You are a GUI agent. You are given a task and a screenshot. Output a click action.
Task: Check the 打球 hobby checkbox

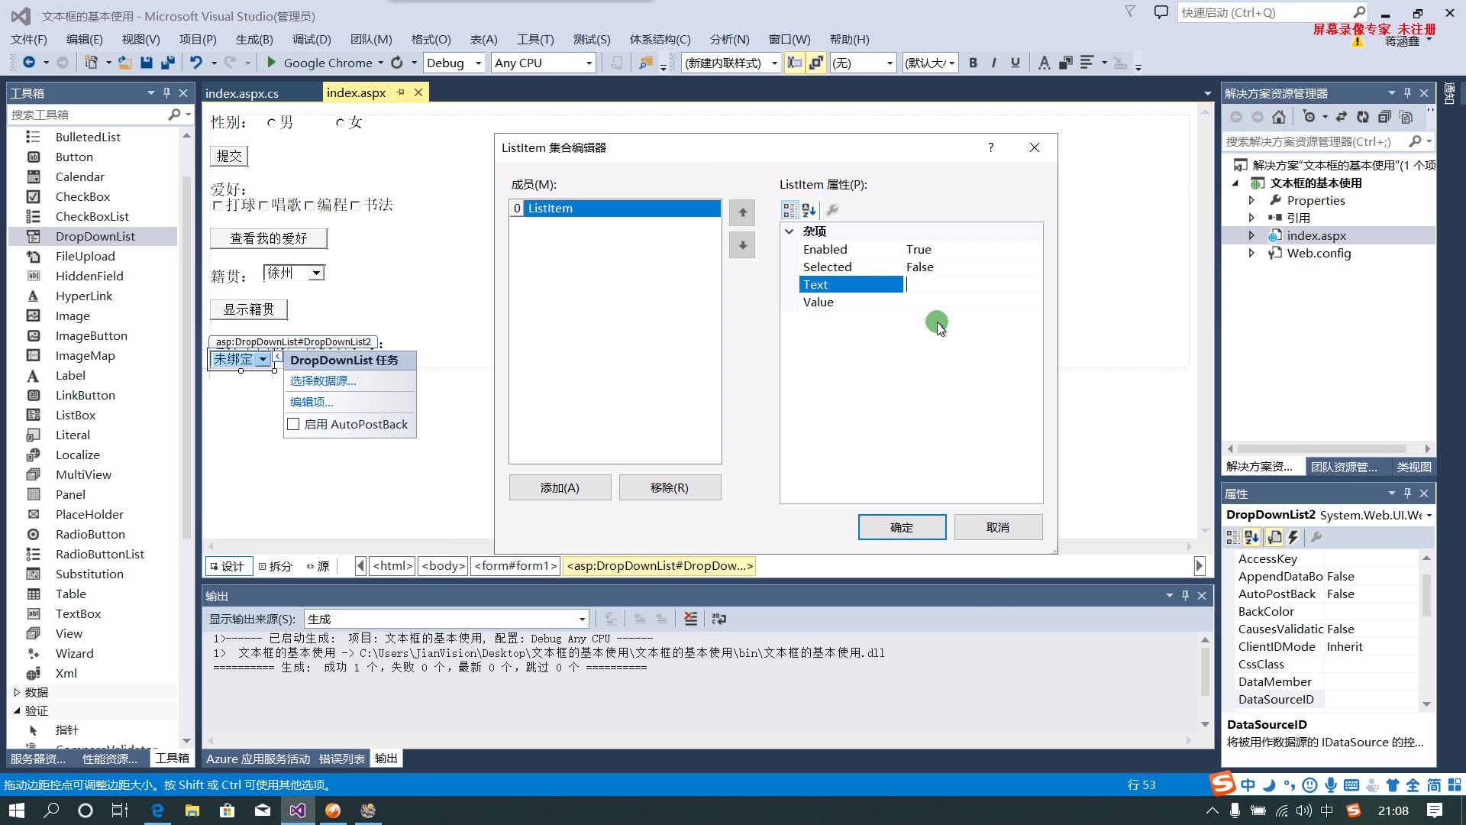[218, 205]
